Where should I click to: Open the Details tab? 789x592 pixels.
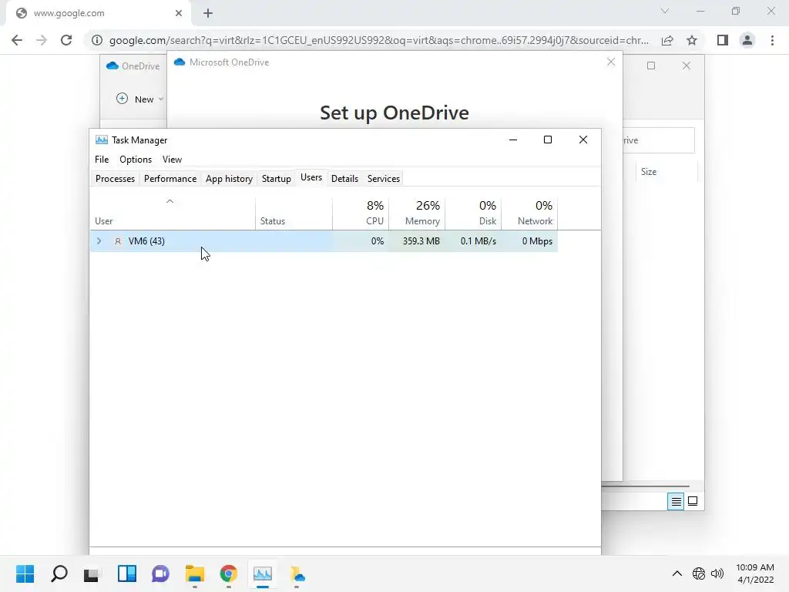click(x=344, y=179)
